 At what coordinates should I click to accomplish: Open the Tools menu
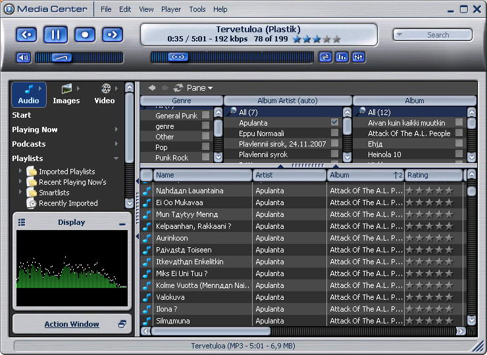(197, 9)
